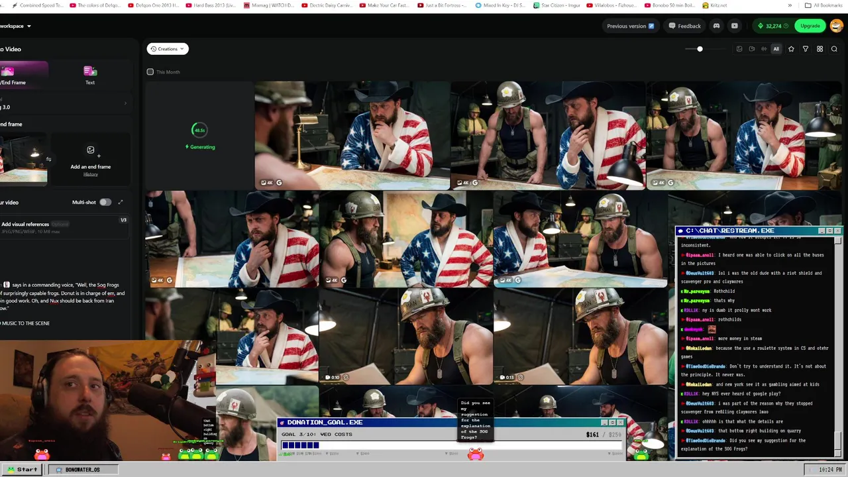Open search in creations gallery

(x=834, y=49)
